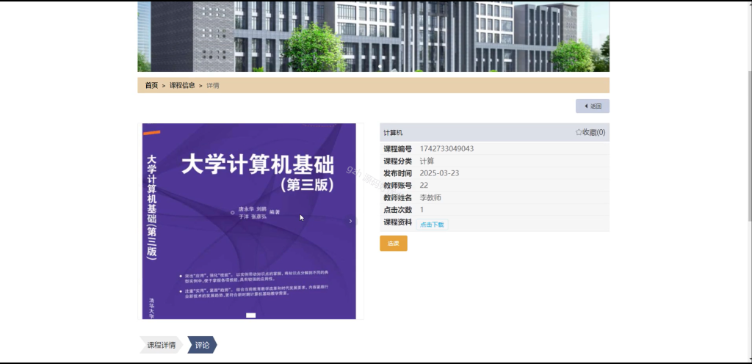Click the 课程资料 label

397,222
